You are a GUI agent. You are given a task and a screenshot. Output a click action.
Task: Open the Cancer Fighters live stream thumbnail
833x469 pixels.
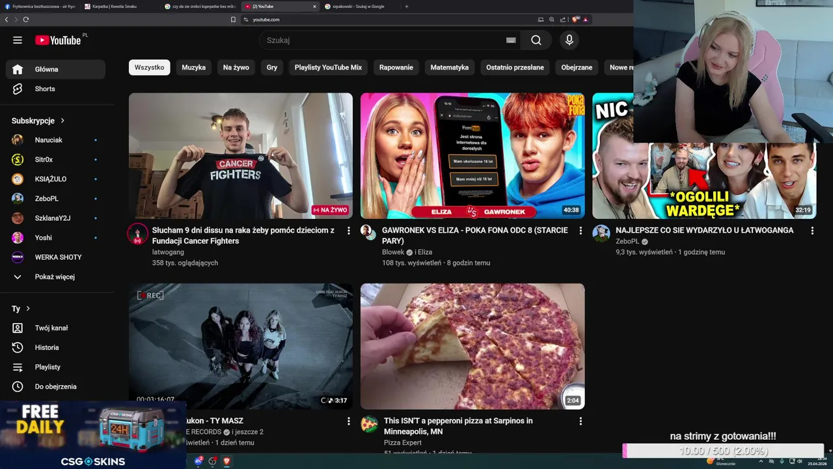(x=241, y=156)
